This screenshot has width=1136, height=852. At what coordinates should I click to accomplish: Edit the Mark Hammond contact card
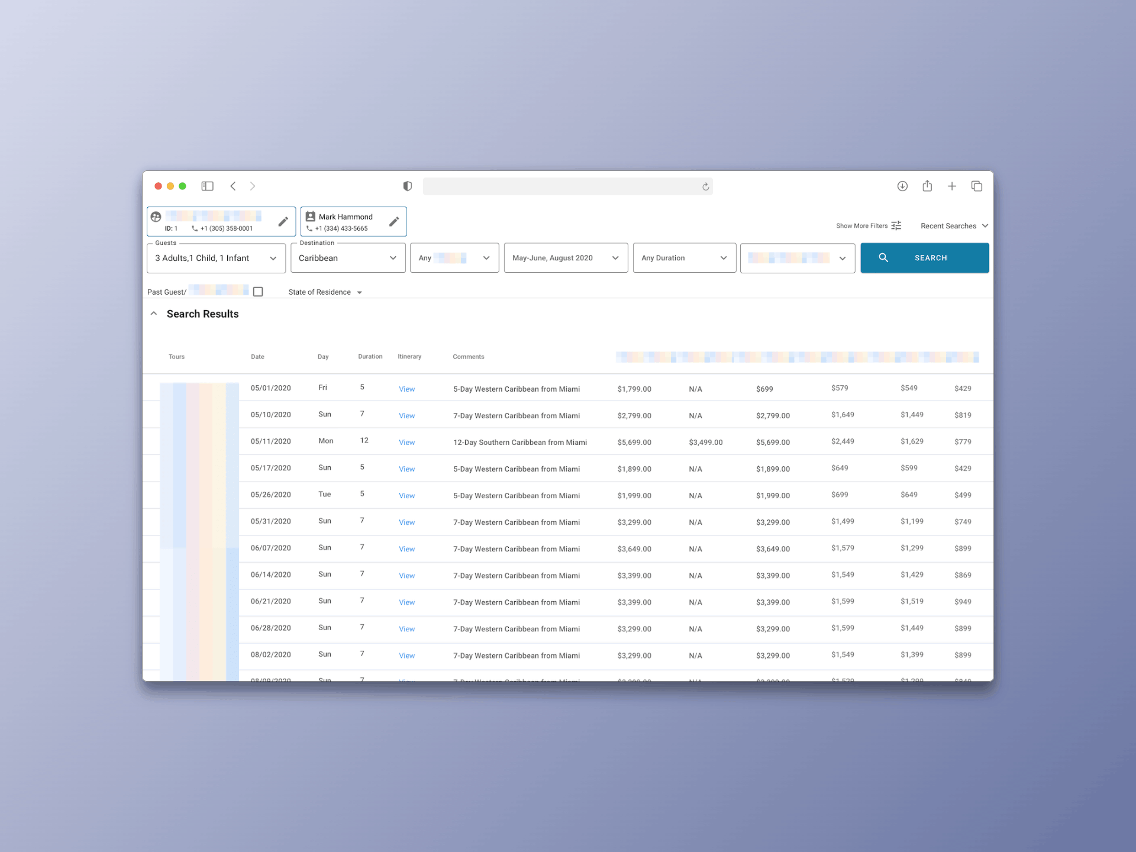click(394, 221)
